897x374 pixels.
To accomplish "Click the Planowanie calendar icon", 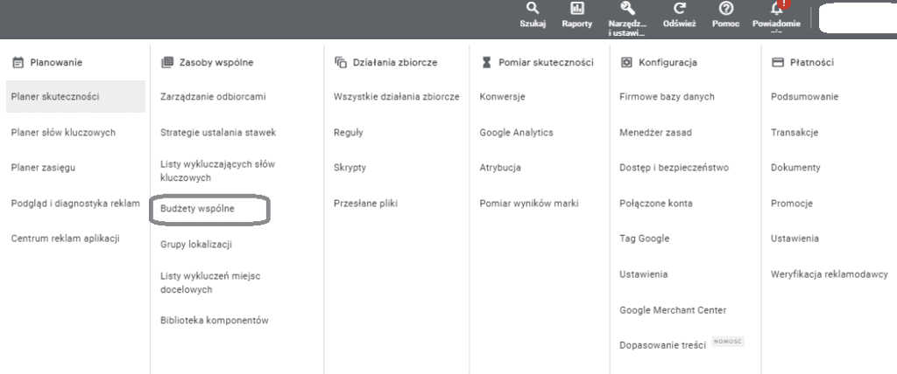I will point(18,62).
